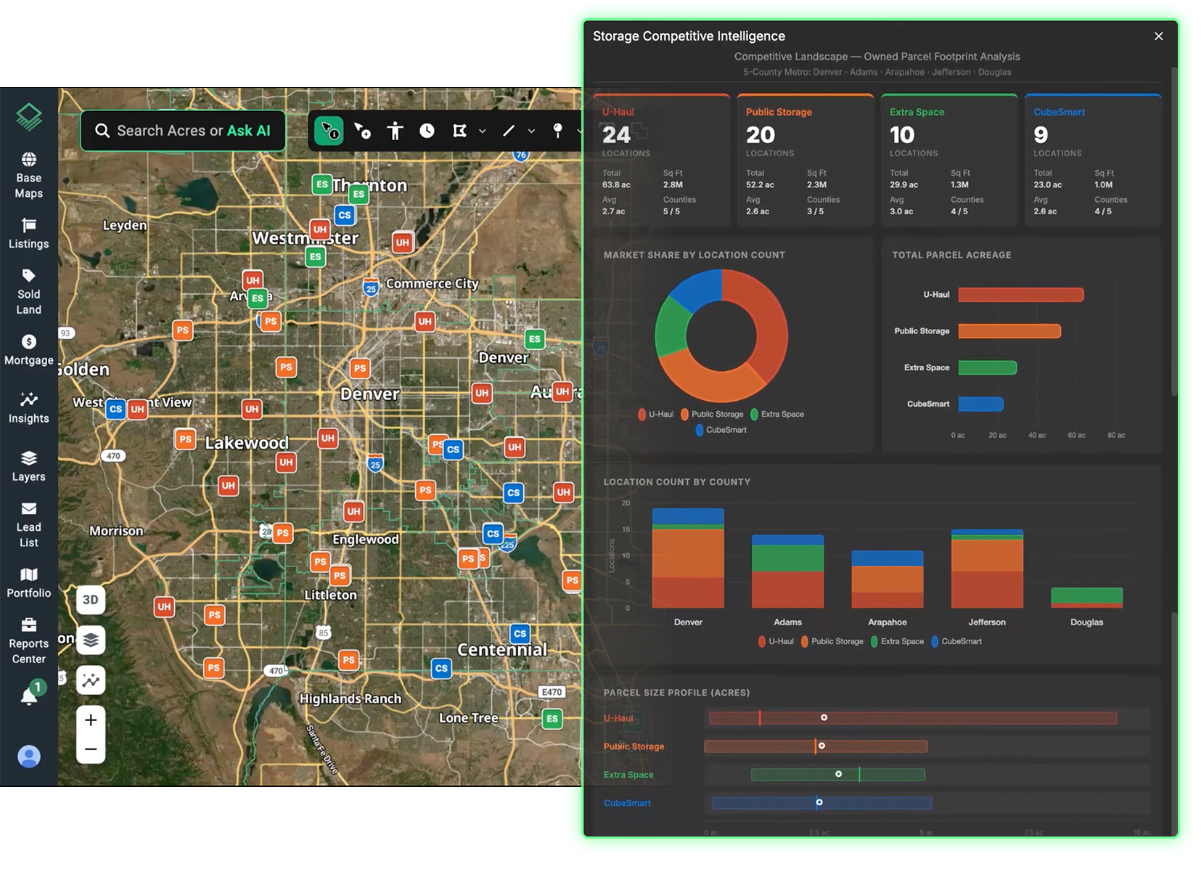The width and height of the screenshot is (1201, 875).
Task: Click the panel's vertical scrollbar
Action: [x=1174, y=232]
